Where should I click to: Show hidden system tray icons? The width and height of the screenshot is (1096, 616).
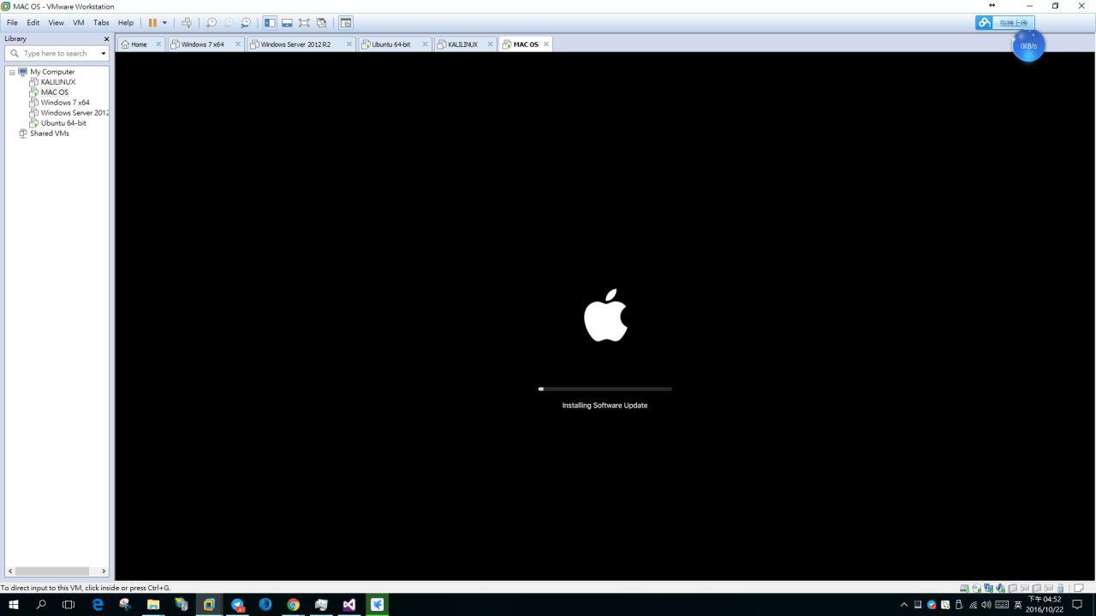click(x=903, y=605)
